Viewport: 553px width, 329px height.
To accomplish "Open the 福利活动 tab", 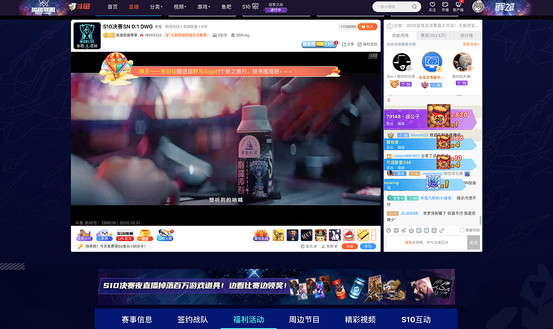I will click(248, 320).
